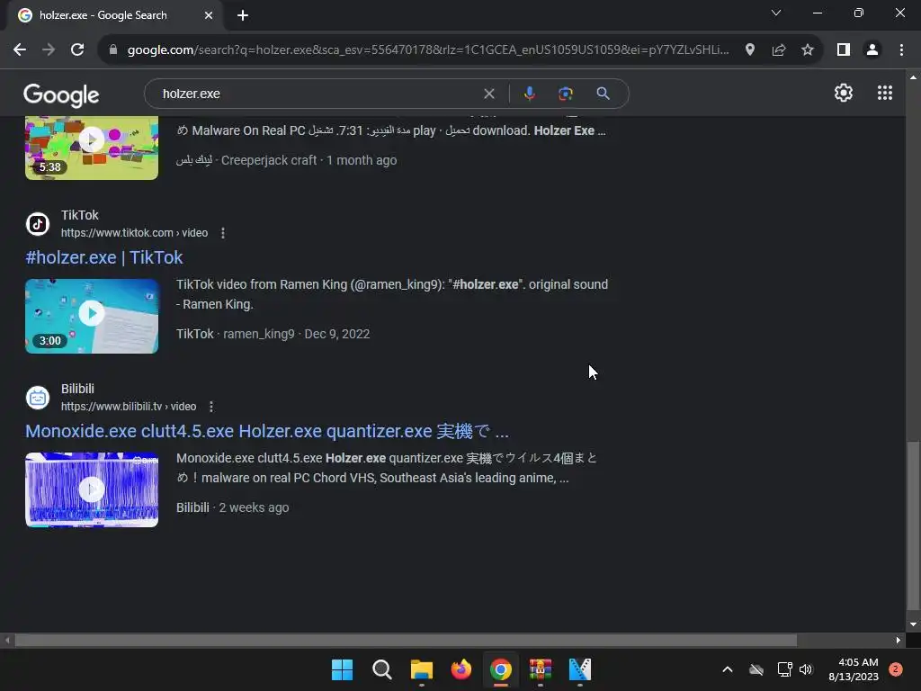Open the Google apps grid
This screenshot has height=691, width=921.
pyautogui.click(x=885, y=93)
